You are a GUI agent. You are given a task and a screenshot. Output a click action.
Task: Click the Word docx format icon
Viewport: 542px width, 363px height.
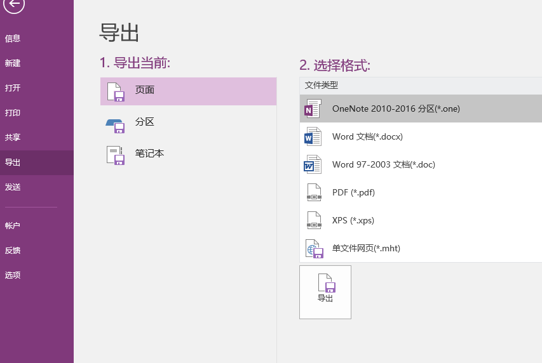pyautogui.click(x=313, y=136)
